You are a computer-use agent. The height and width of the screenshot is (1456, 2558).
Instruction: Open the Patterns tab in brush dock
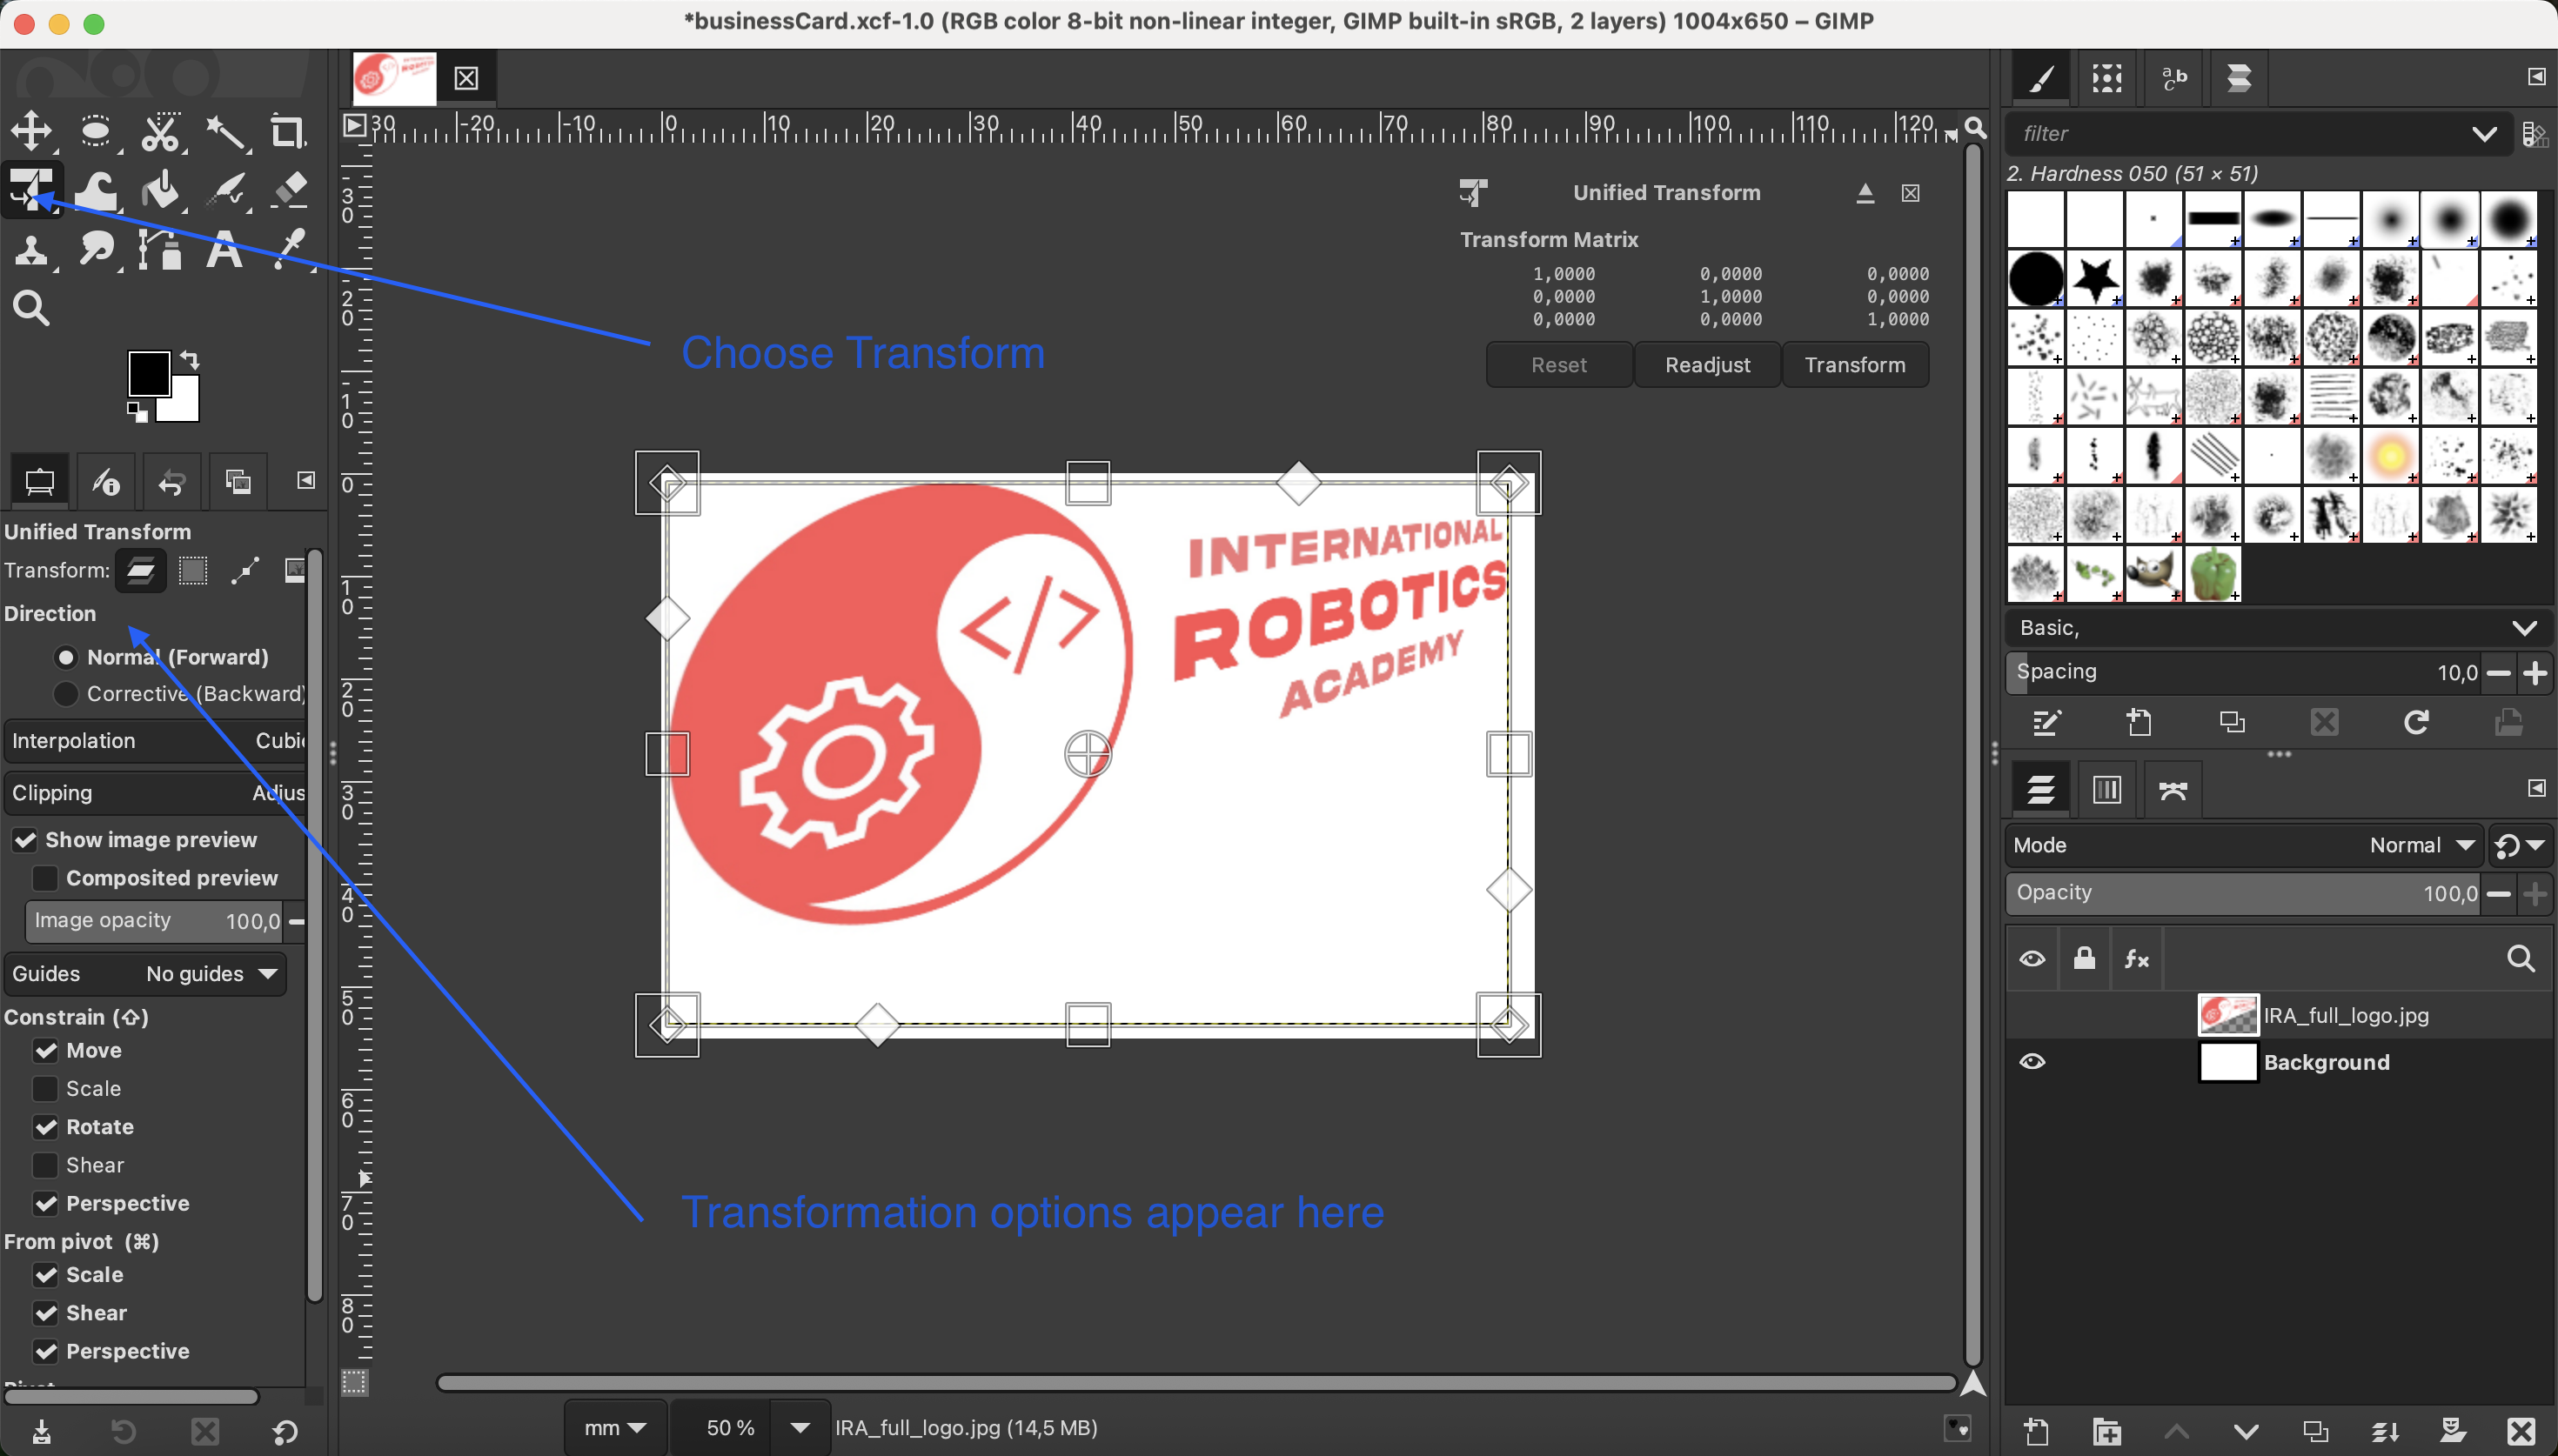click(x=2107, y=78)
